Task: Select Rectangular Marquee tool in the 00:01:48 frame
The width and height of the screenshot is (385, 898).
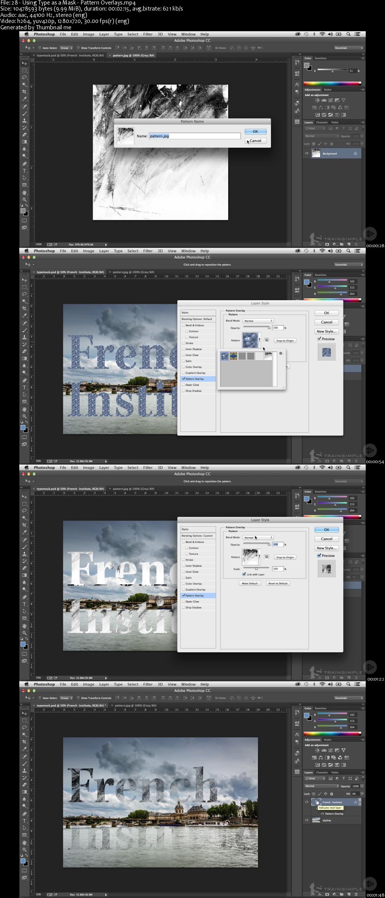Action: (x=24, y=720)
